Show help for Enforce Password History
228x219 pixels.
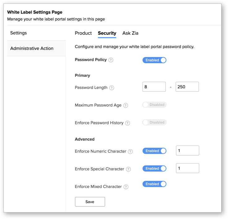tap(128, 123)
